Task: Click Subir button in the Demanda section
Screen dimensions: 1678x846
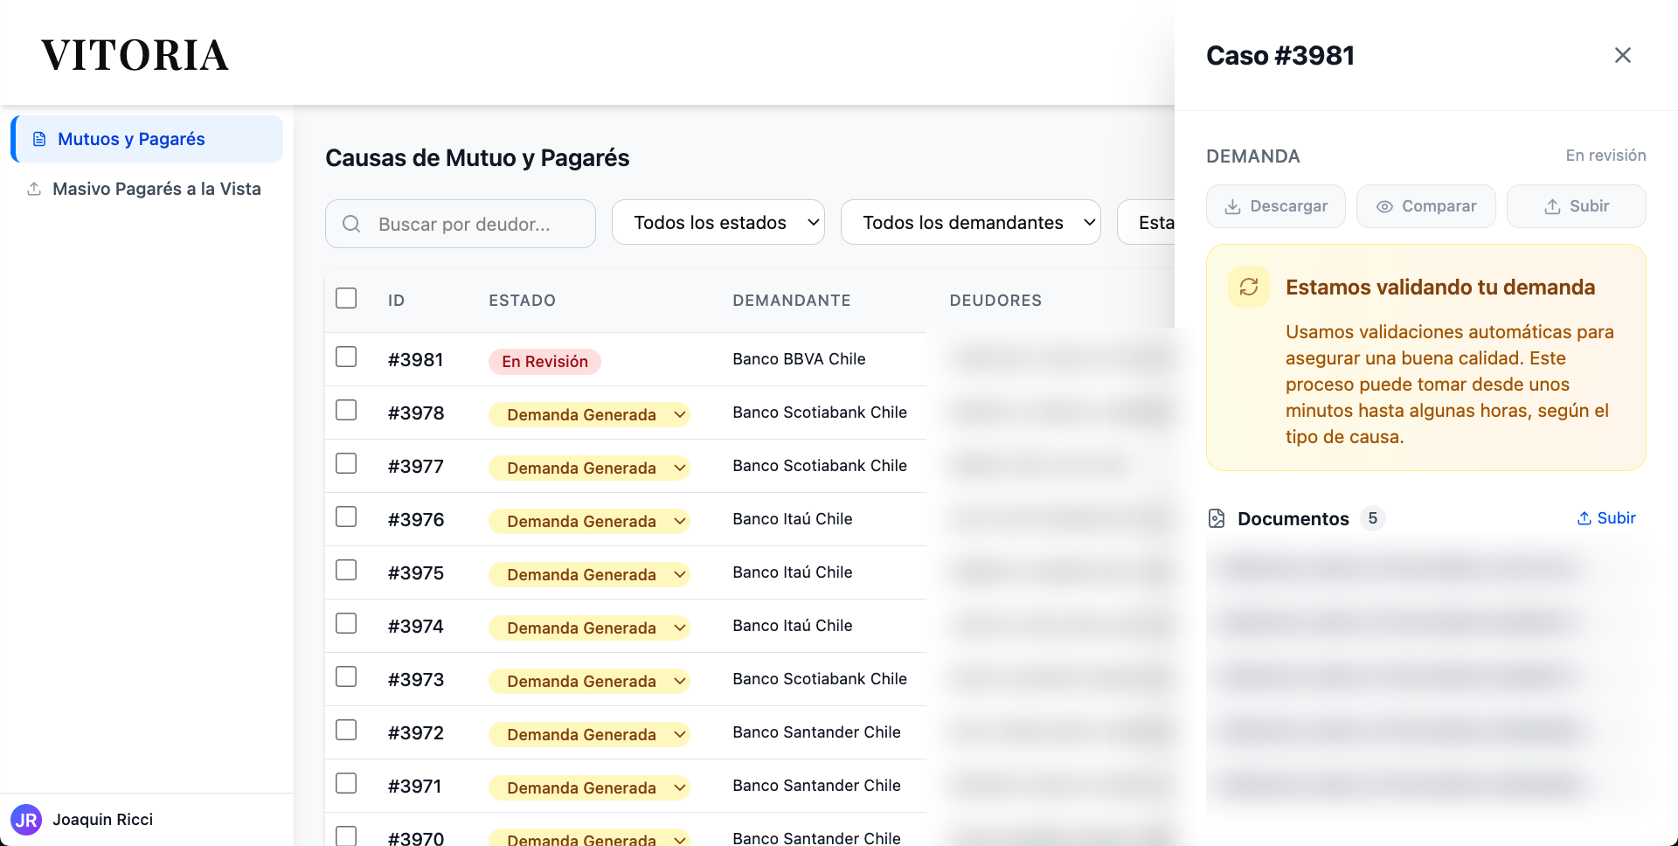Action: 1576,206
